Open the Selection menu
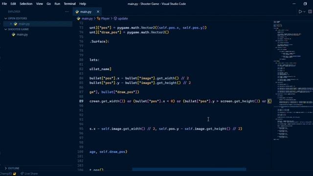313x176 pixels. click(x=26, y=4)
